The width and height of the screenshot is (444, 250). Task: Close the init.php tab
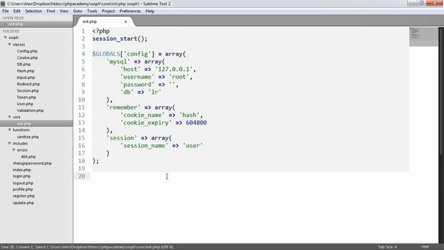pyautogui.click(x=126, y=22)
